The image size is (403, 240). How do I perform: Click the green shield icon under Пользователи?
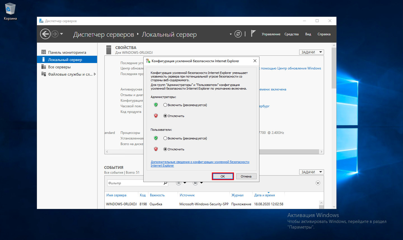(156, 138)
